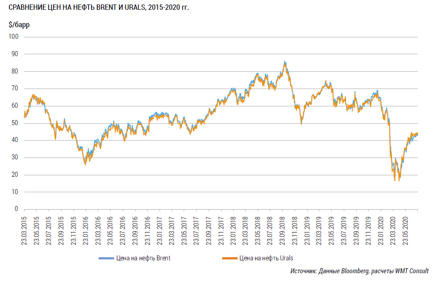Image resolution: width=441 pixels, height=283 pixels.
Task: Click the Bloomberg source note text
Action: [359, 271]
